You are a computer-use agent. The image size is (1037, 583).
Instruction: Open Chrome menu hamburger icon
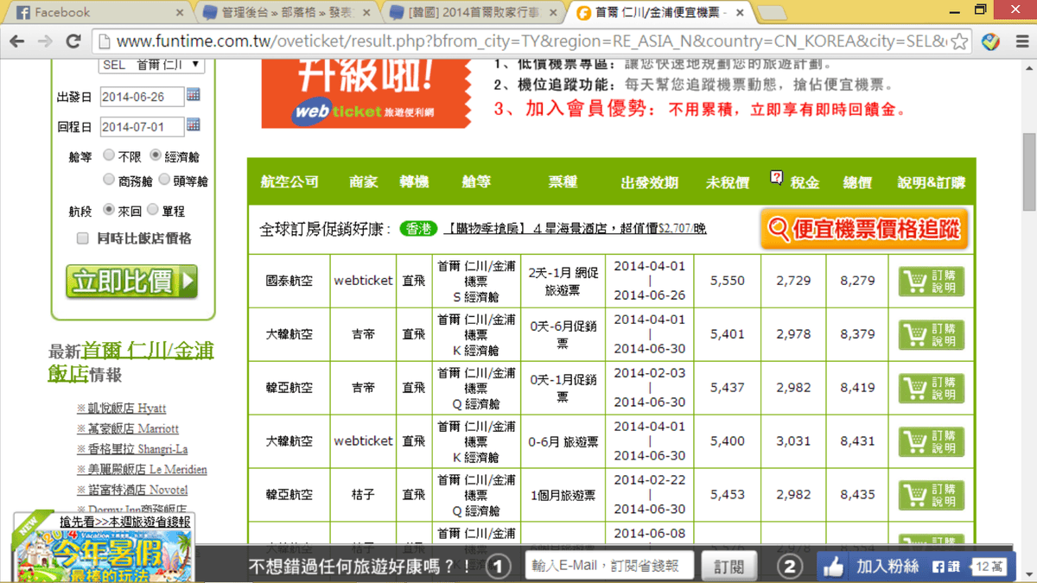coord(1020,41)
